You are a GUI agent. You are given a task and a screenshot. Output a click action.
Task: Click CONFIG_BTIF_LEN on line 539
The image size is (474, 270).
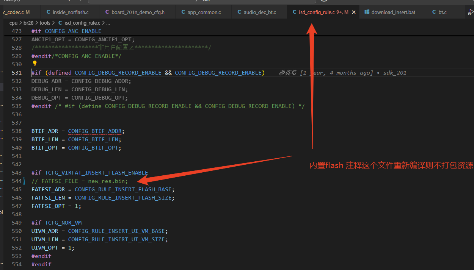pos(93,139)
